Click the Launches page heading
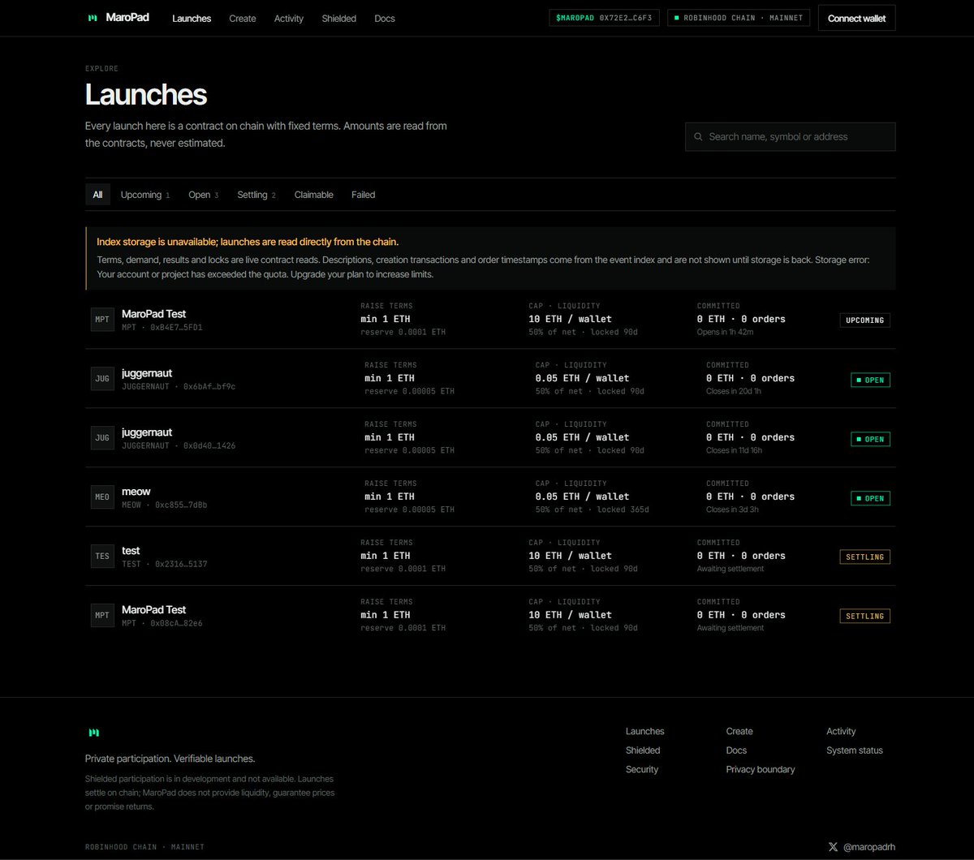This screenshot has height=860, width=974. tap(146, 95)
